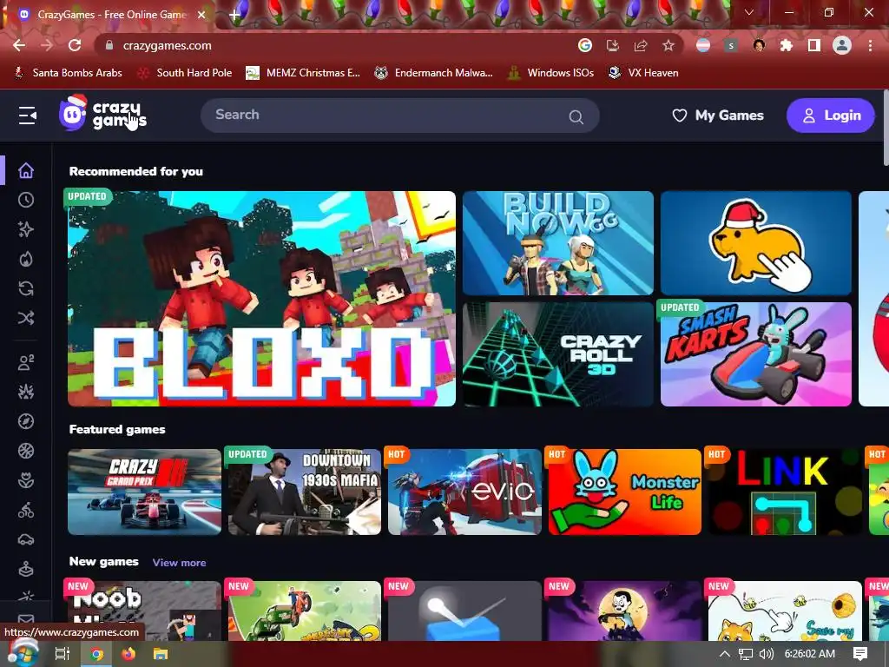
Task: Click the install app icon in address bar
Action: 613,45
